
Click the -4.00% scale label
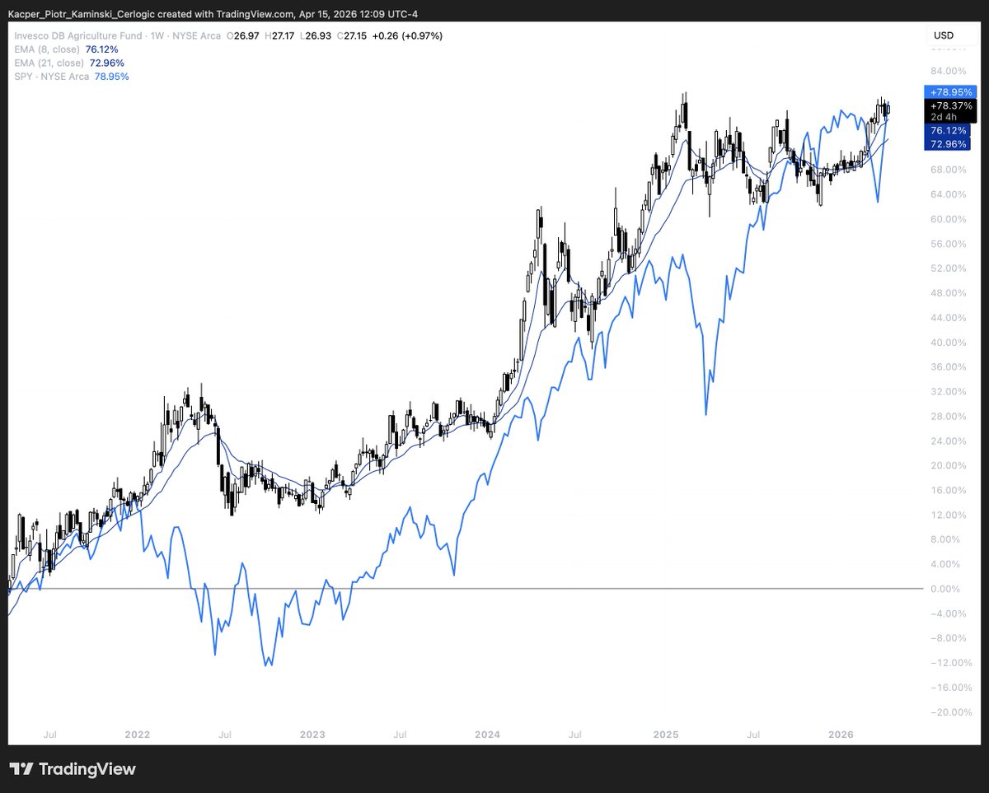tap(948, 613)
